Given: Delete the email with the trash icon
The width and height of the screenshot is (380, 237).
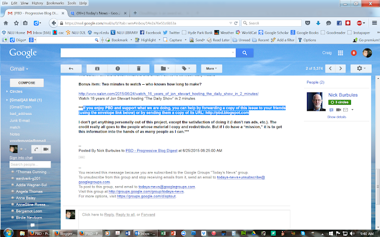Looking at the screenshot, I should point(139,69).
